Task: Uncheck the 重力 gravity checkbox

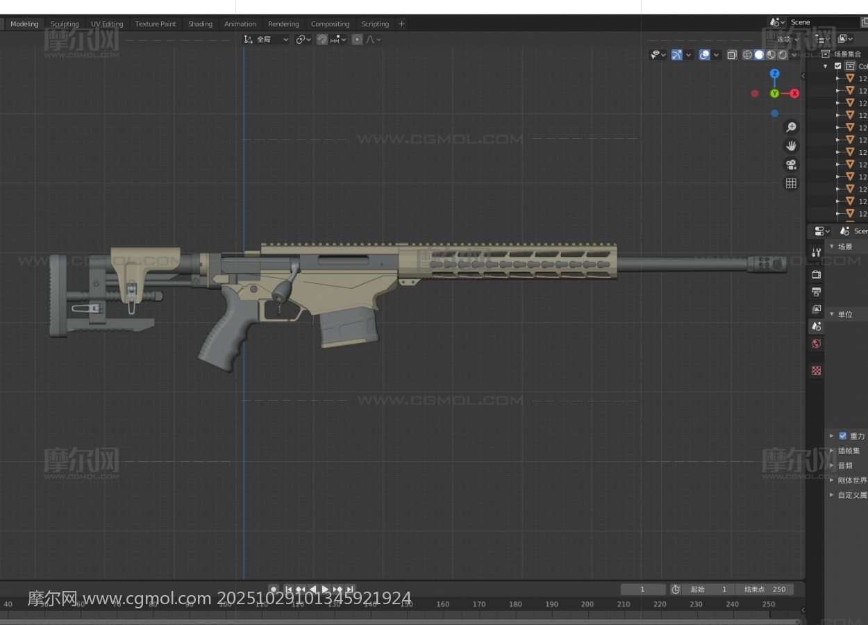Action: click(843, 436)
